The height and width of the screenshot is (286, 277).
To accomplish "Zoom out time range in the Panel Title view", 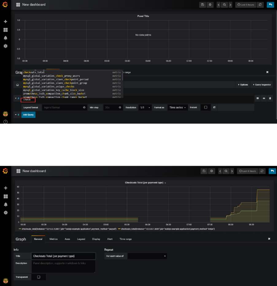I will click(225, 5).
